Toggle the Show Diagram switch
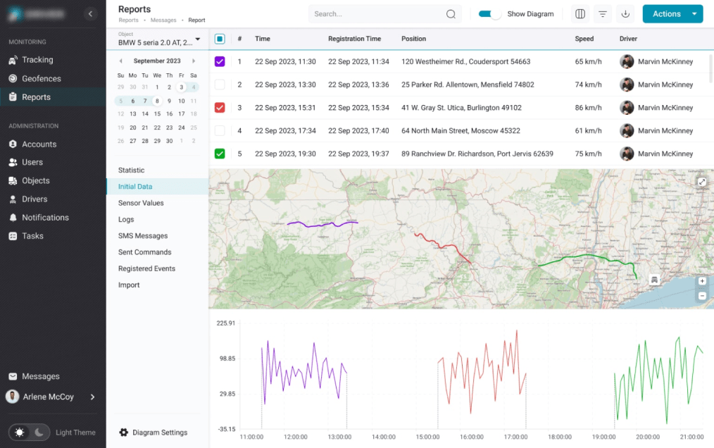This screenshot has width=714, height=448. (489, 14)
